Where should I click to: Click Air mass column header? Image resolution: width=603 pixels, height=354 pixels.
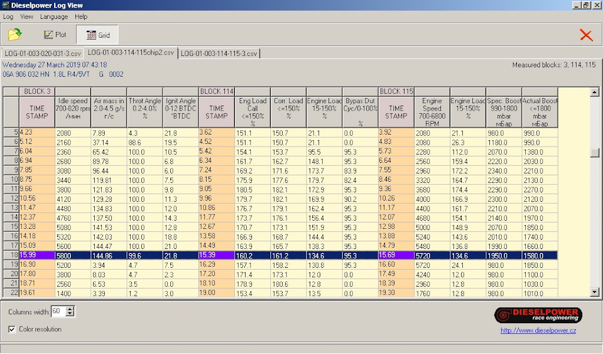(109, 112)
